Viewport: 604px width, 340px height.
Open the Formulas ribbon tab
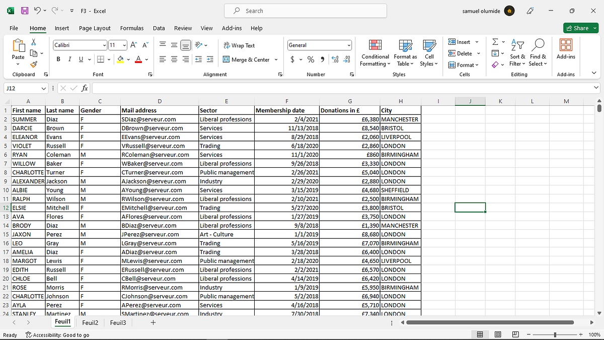[x=132, y=28]
